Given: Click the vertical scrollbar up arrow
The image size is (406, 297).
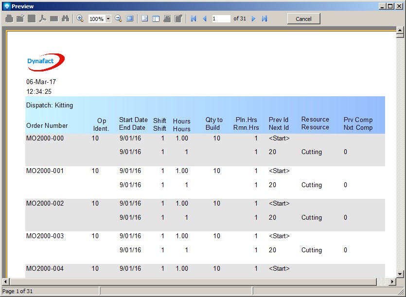Looking at the screenshot, I should click(x=400, y=30).
